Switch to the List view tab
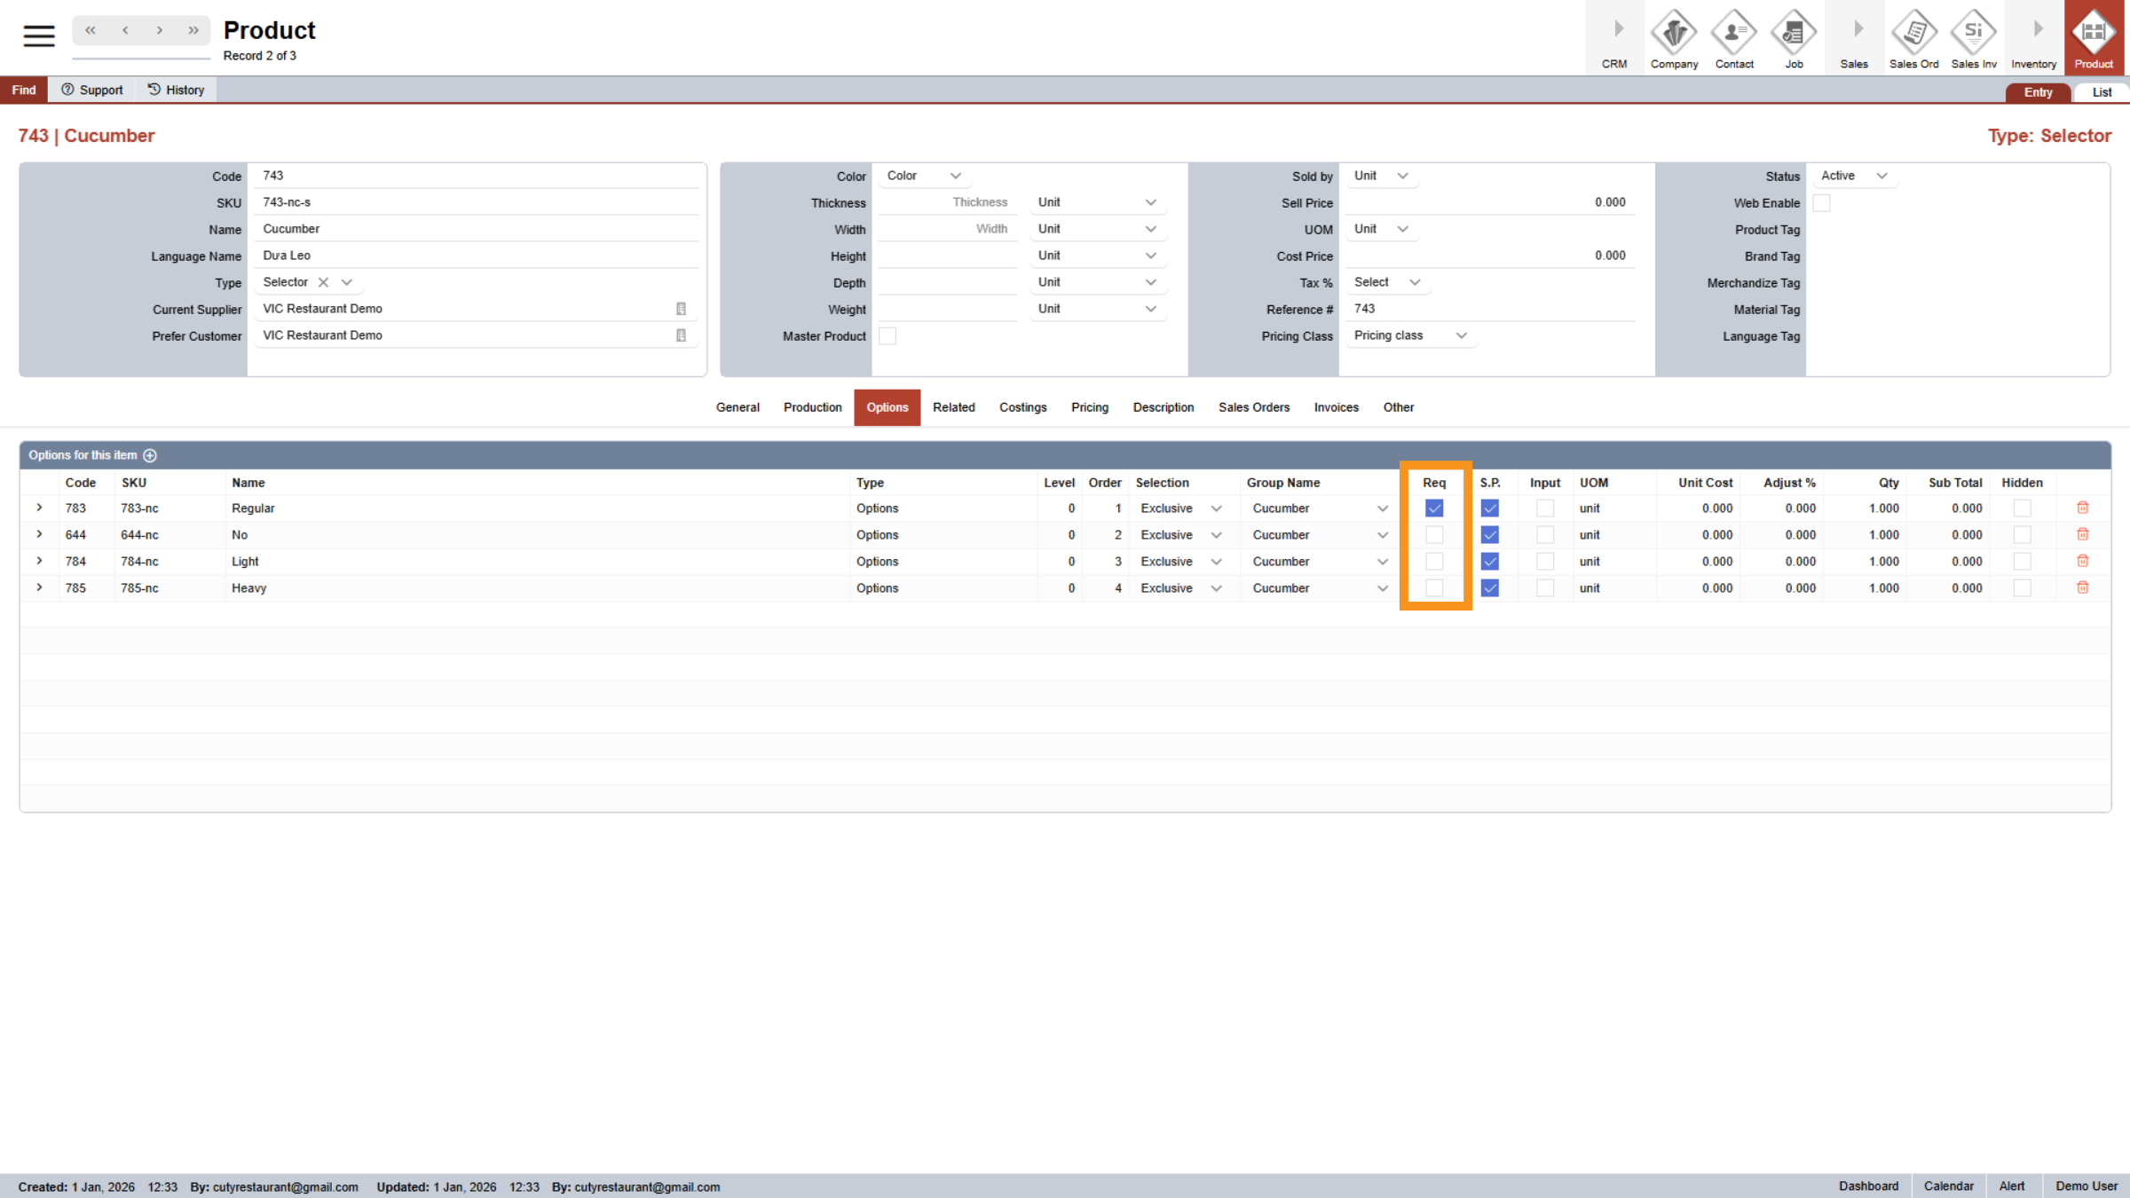The width and height of the screenshot is (2130, 1198). pyautogui.click(x=2101, y=92)
